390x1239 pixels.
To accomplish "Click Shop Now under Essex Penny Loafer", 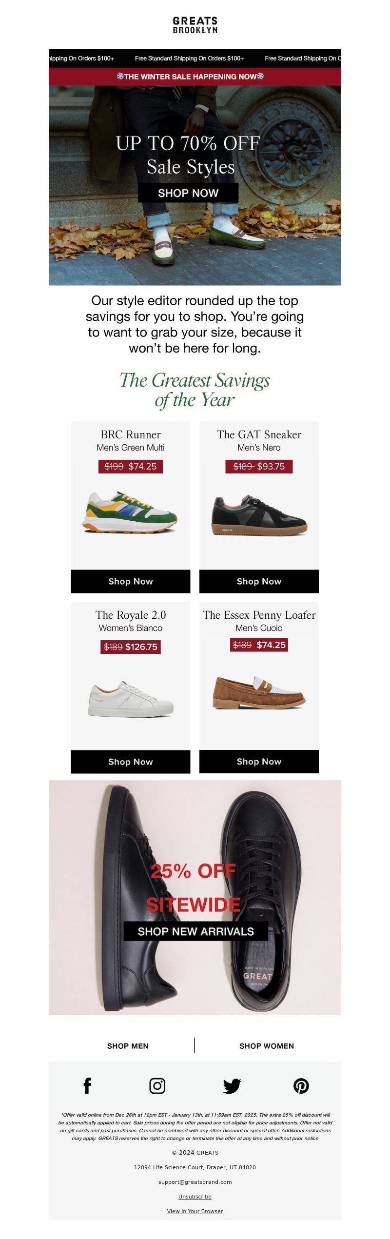I will pos(259,762).
